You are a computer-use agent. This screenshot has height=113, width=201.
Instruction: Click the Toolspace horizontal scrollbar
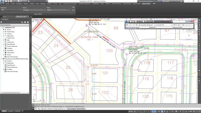pos(14,93)
